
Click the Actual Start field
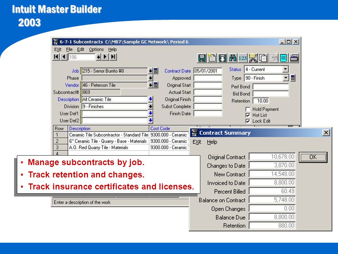(208, 92)
